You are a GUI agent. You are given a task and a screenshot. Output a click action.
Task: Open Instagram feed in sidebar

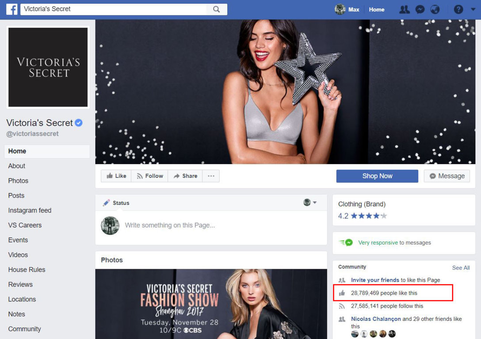[x=30, y=211]
